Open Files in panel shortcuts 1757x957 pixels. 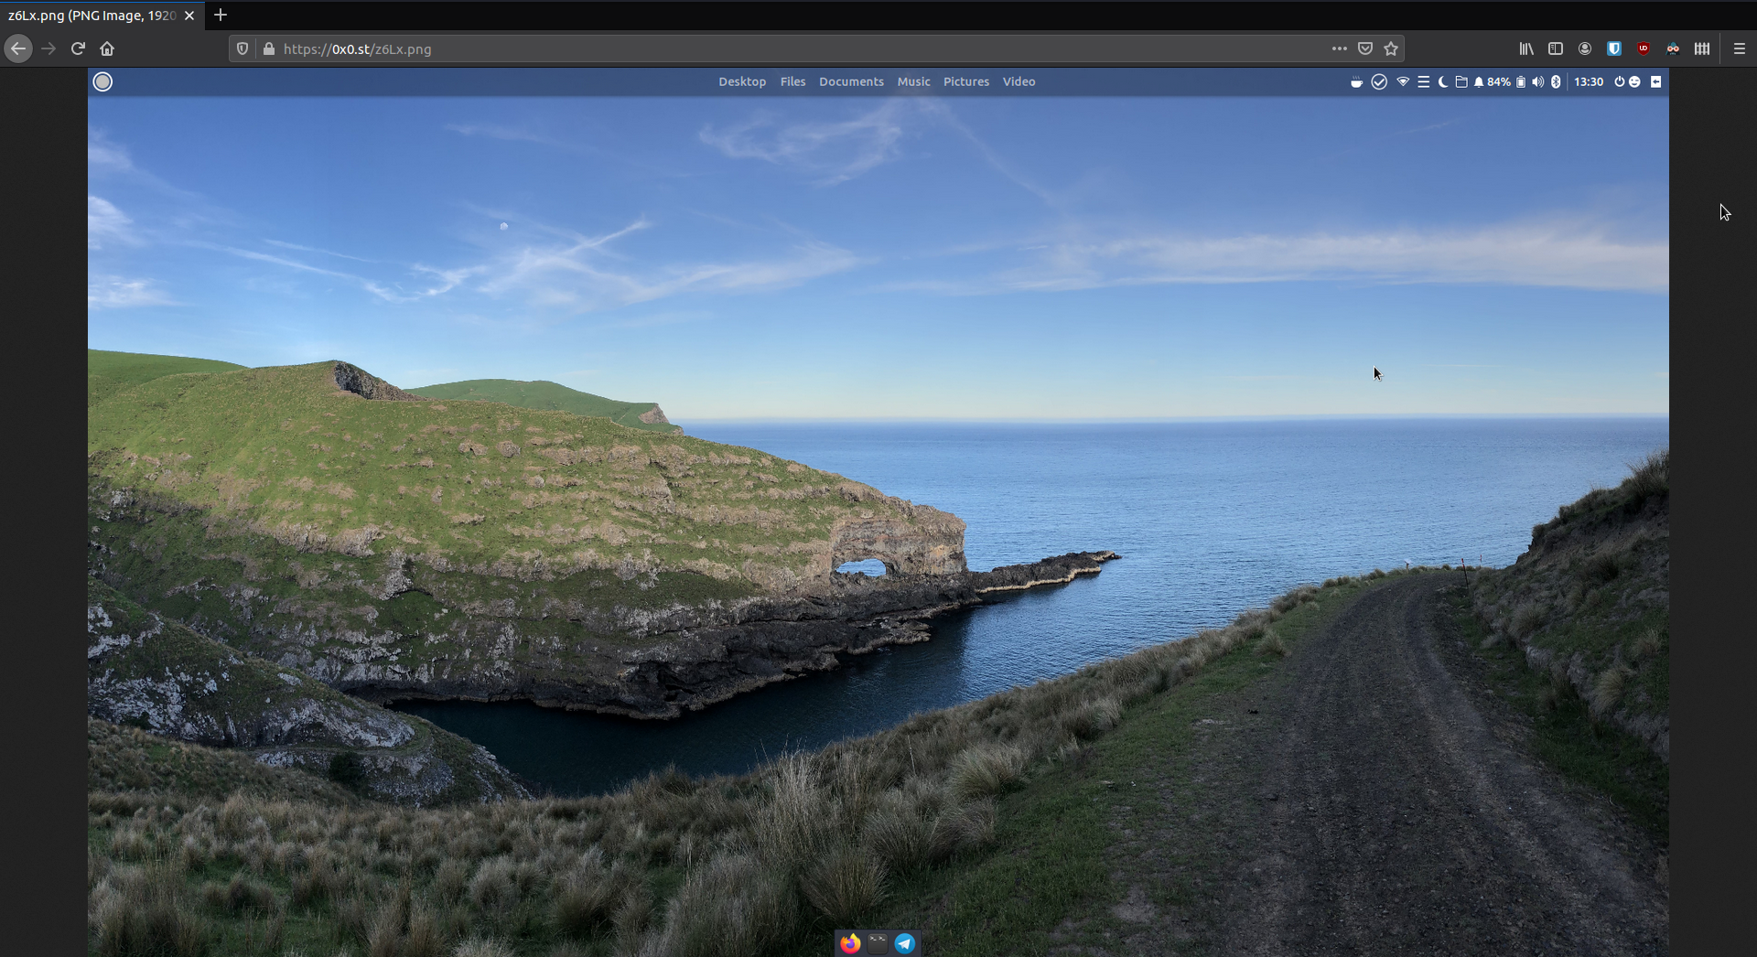(x=793, y=81)
